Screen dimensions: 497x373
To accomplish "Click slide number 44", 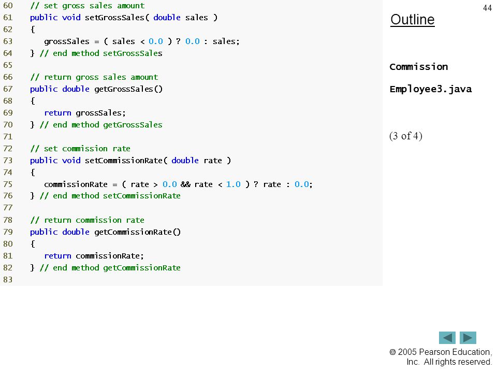I will 487,8.
